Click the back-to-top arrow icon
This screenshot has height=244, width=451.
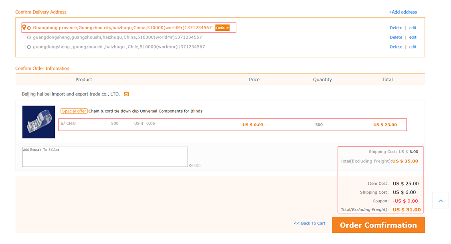(440, 200)
